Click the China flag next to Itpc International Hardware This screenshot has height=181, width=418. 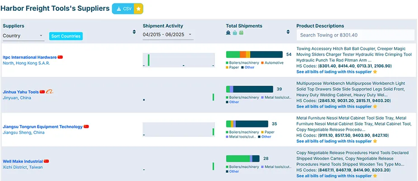click(60, 57)
